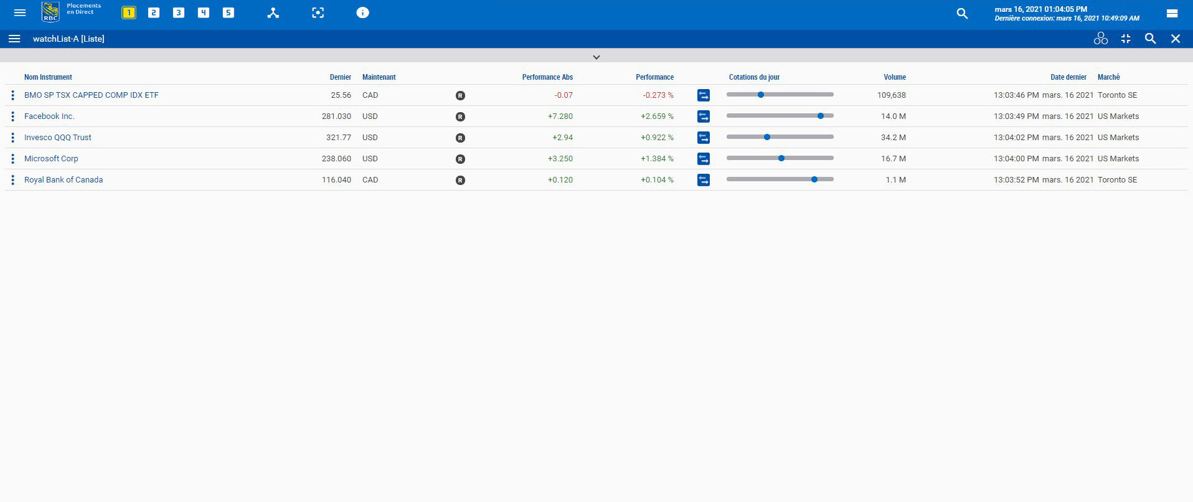The height and width of the screenshot is (502, 1193).
Task: Click the trade arrows icon for Microsoft Corp
Action: tap(704, 159)
